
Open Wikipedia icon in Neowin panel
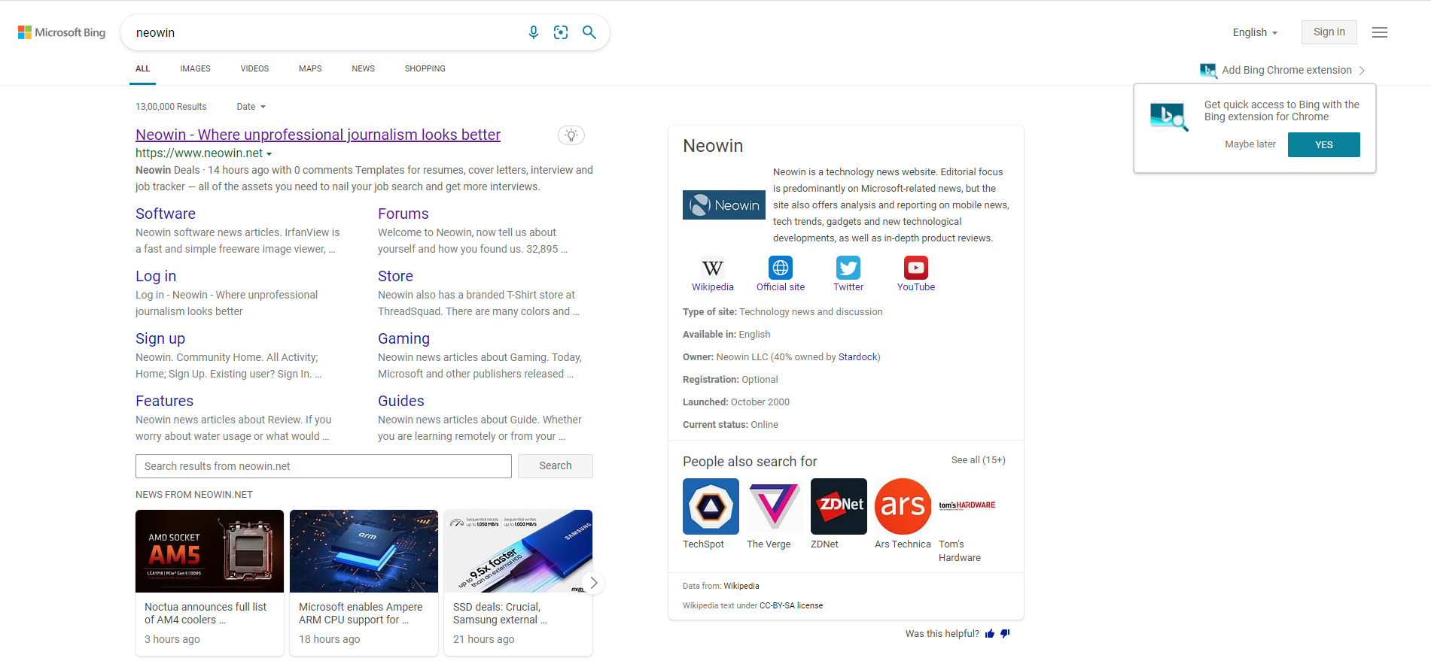click(713, 268)
